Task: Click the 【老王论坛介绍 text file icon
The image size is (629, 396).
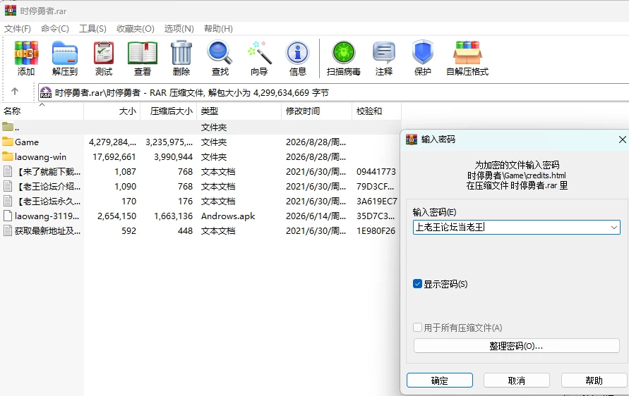Action: coord(8,186)
